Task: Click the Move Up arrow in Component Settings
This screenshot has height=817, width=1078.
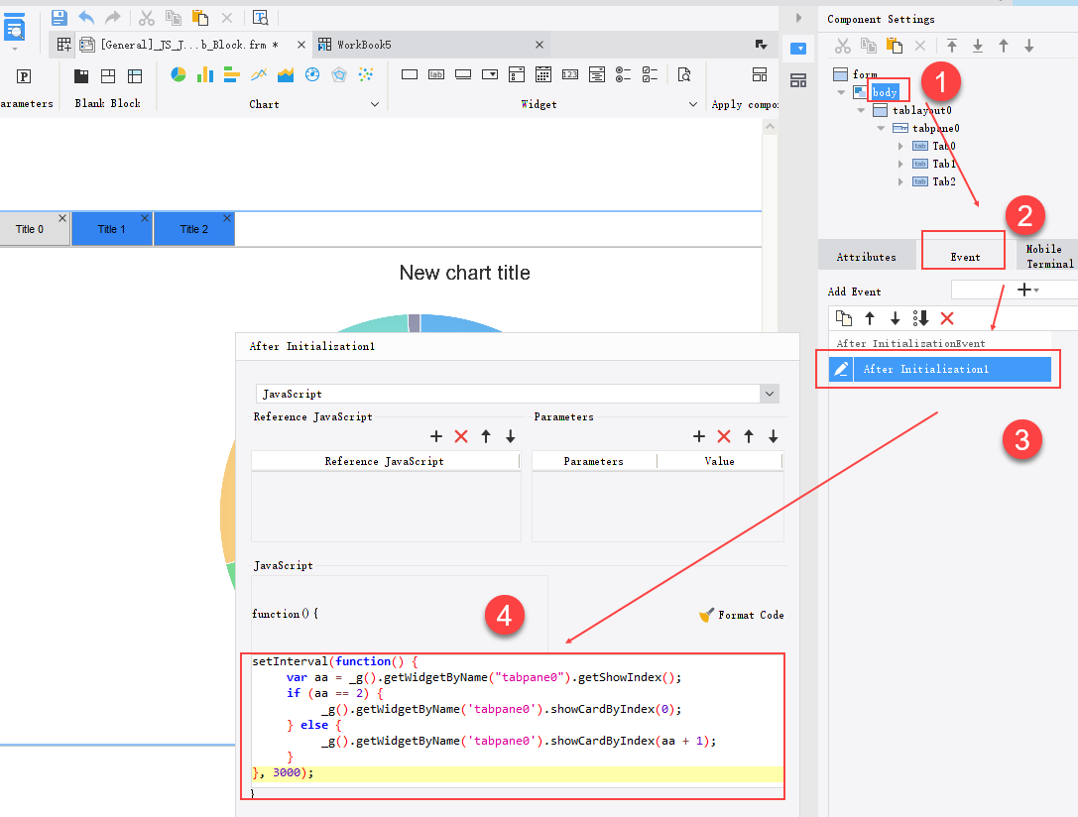Action: point(1004,46)
